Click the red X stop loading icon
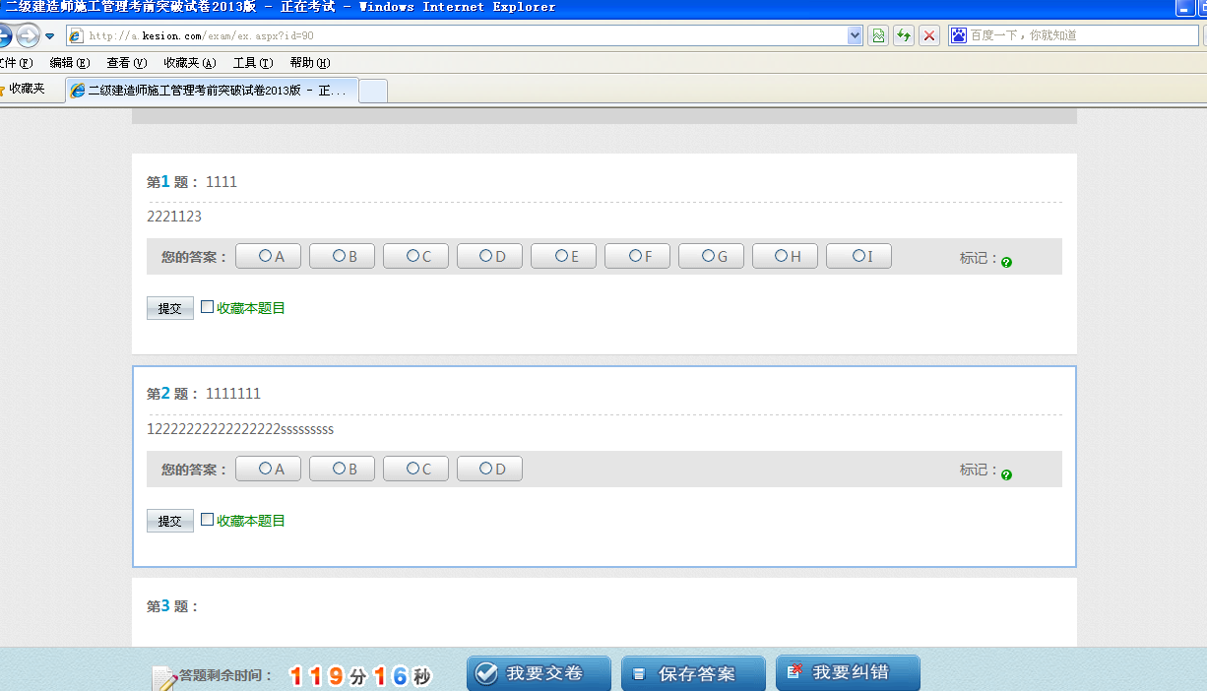Viewport: 1207px width, 691px height. [x=929, y=35]
